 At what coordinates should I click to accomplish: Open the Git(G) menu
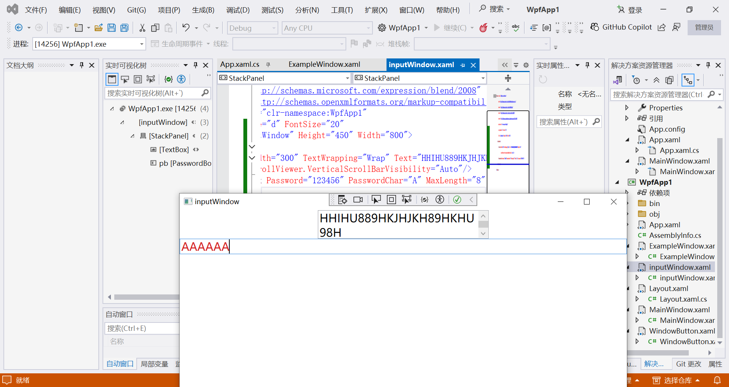tap(137, 10)
